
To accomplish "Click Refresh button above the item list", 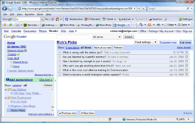I will [x=118, y=48].
